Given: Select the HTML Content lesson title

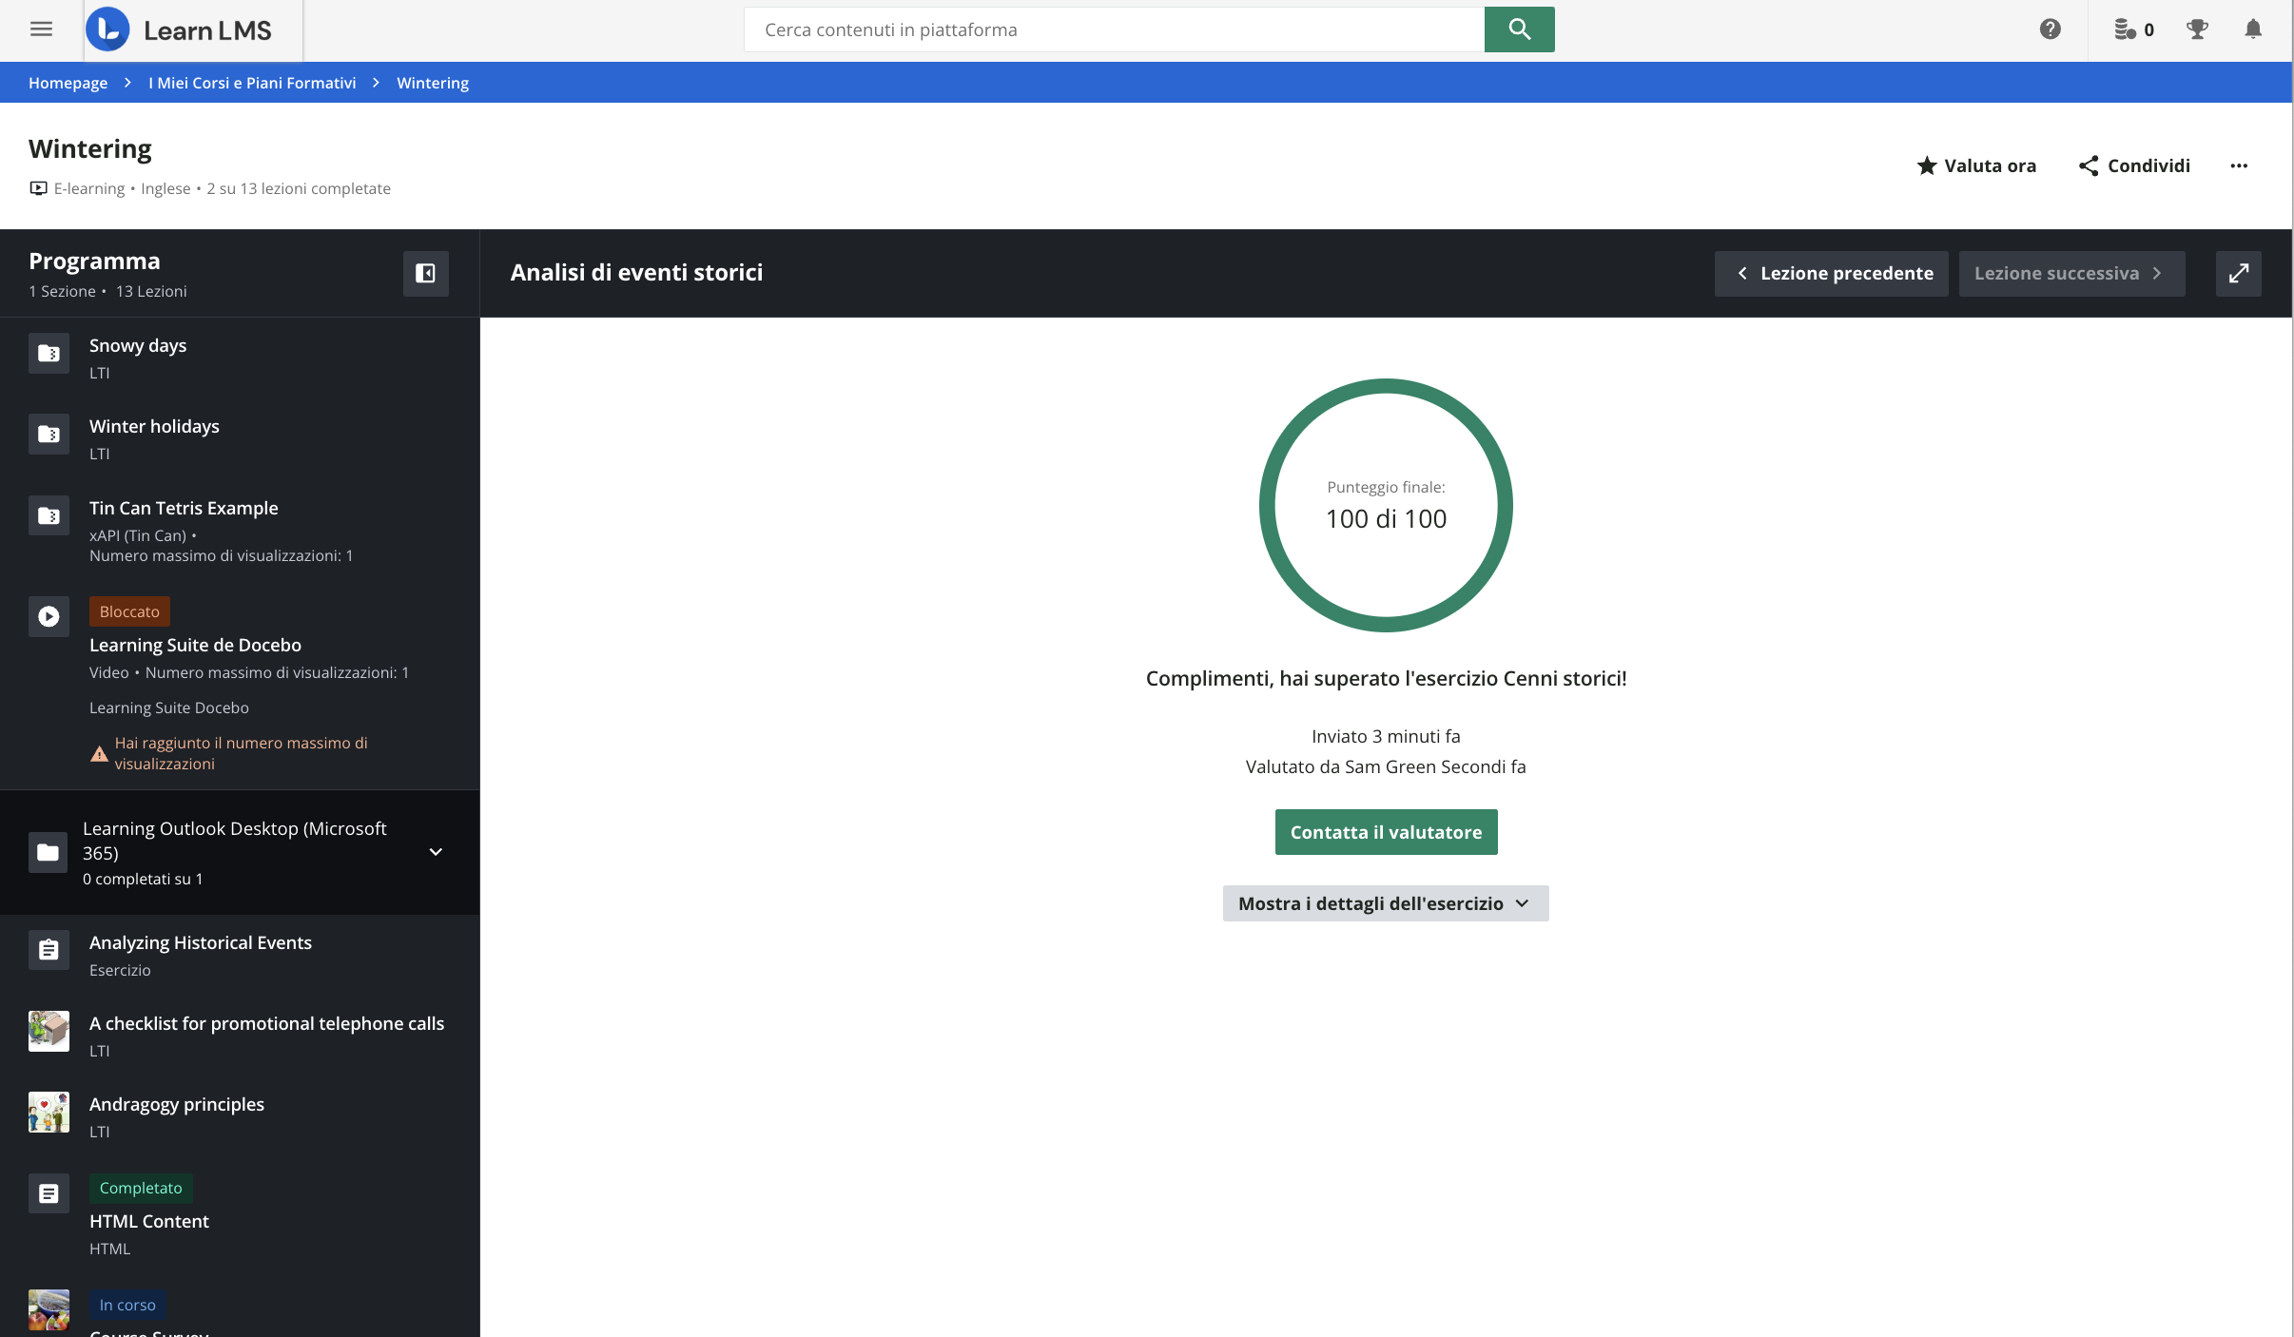Looking at the screenshot, I should point(149,1221).
